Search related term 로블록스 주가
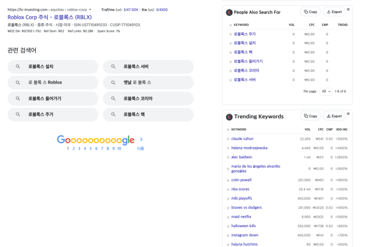This screenshot has width=368, height=247. tap(53, 115)
